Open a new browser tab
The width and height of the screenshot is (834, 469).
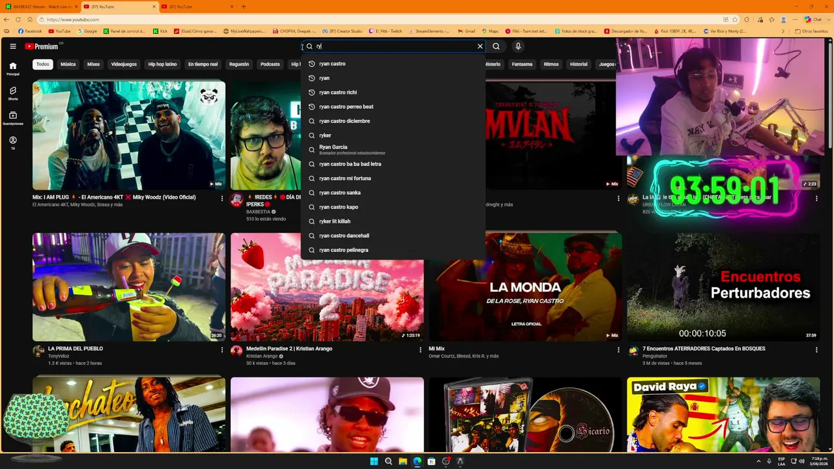point(244,7)
